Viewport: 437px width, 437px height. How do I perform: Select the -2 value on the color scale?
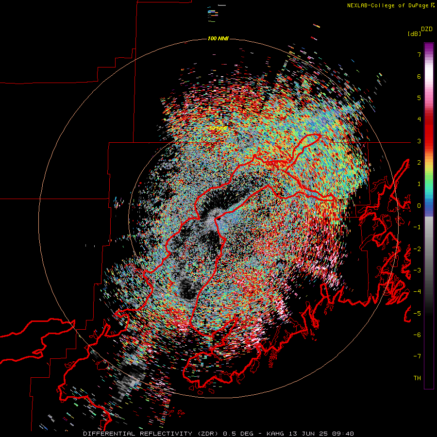(417, 249)
